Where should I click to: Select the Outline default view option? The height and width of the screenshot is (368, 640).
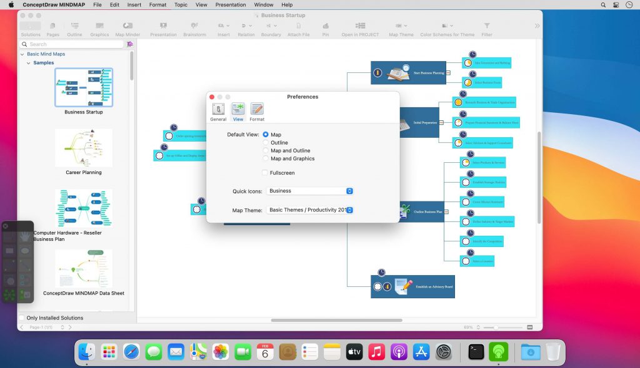266,143
